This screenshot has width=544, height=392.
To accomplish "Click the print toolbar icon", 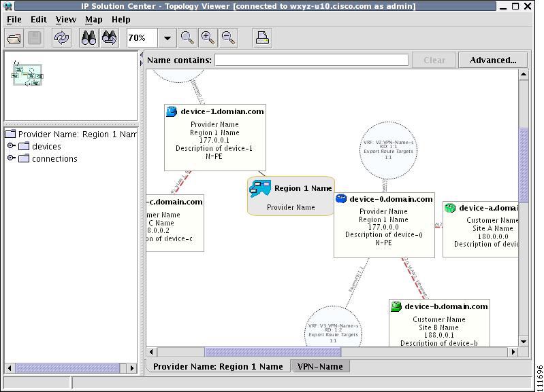I will 262,38.
